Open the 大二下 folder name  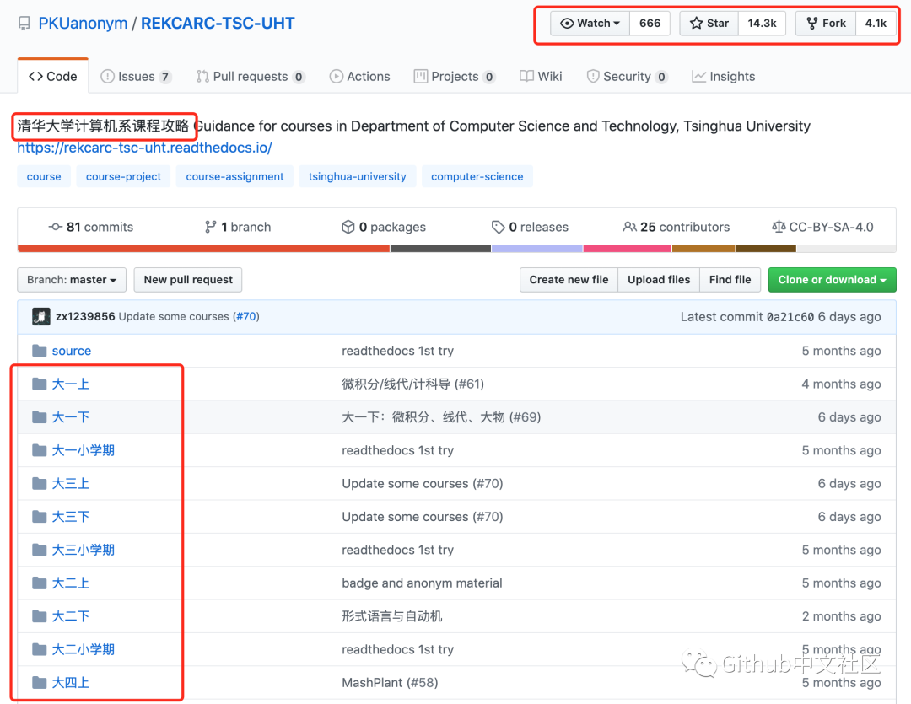coord(70,615)
